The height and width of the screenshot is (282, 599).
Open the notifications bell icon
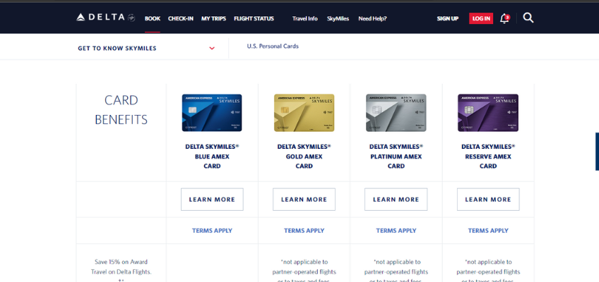pyautogui.click(x=504, y=18)
